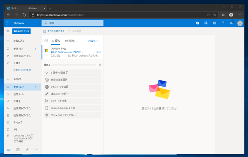
Task: Click the Outlook brand title
Action: 19,23
